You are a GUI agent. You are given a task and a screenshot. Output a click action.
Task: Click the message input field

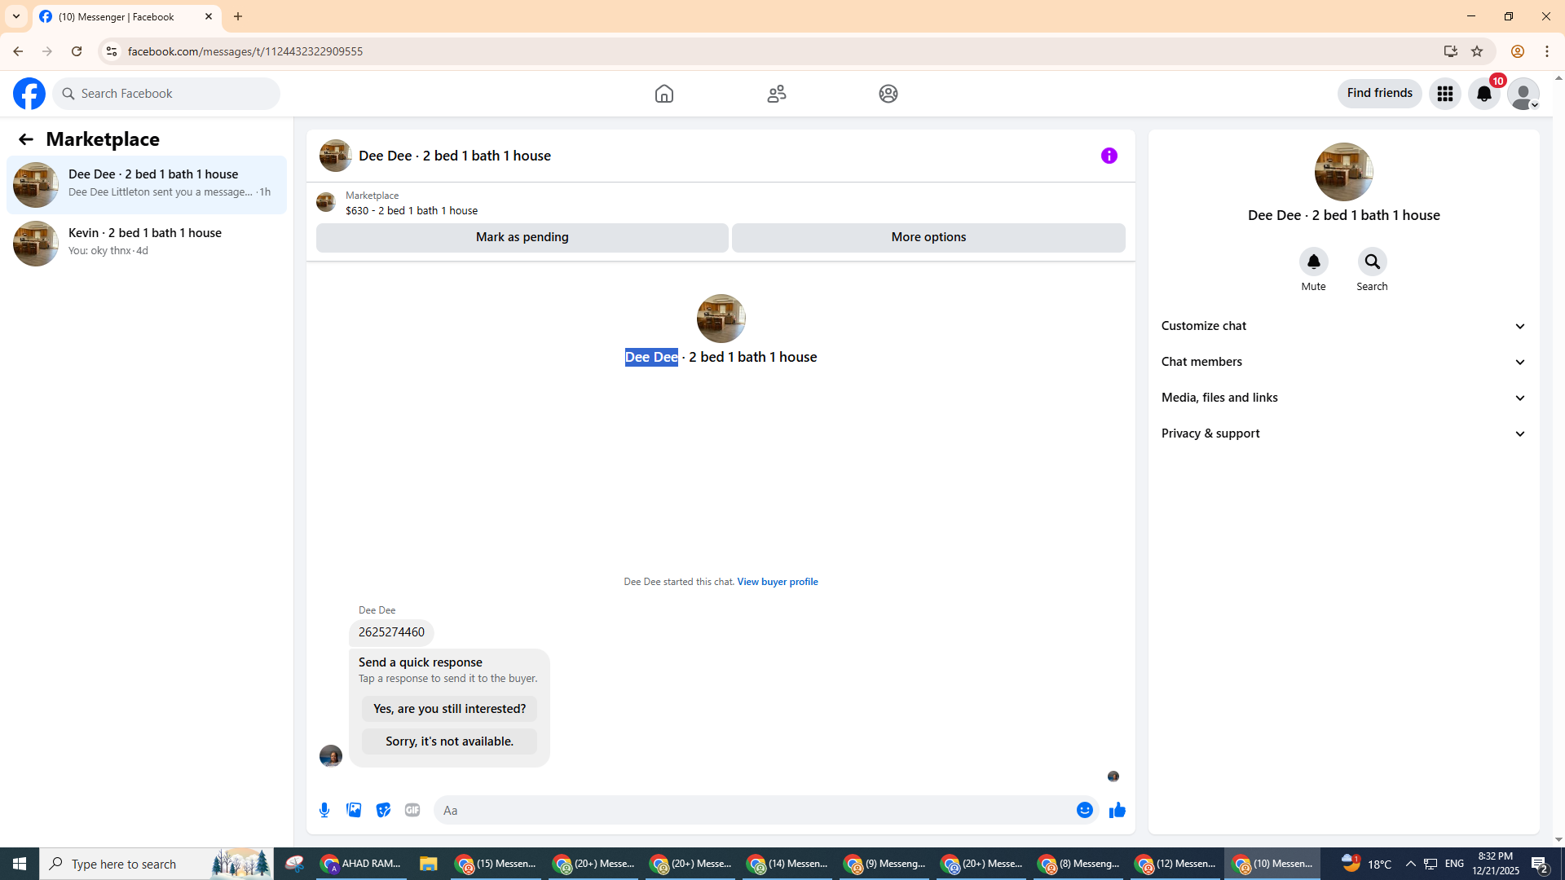(754, 810)
